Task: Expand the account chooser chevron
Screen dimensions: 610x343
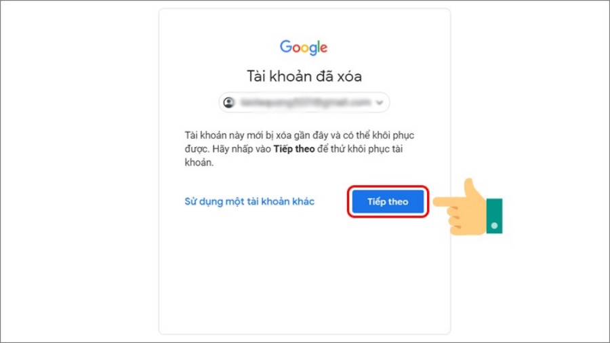Action: (380, 102)
